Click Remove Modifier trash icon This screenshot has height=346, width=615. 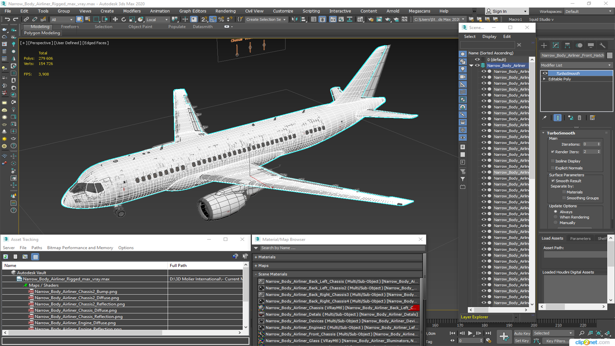point(579,118)
